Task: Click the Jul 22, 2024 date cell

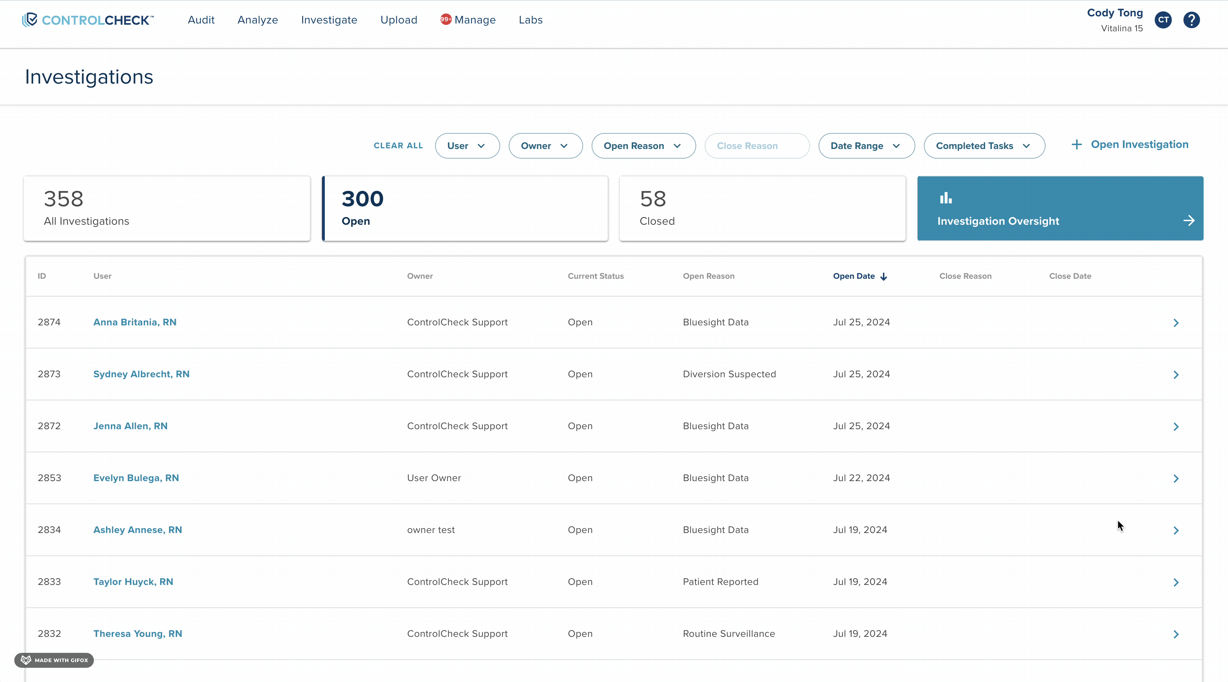Action: click(x=861, y=478)
